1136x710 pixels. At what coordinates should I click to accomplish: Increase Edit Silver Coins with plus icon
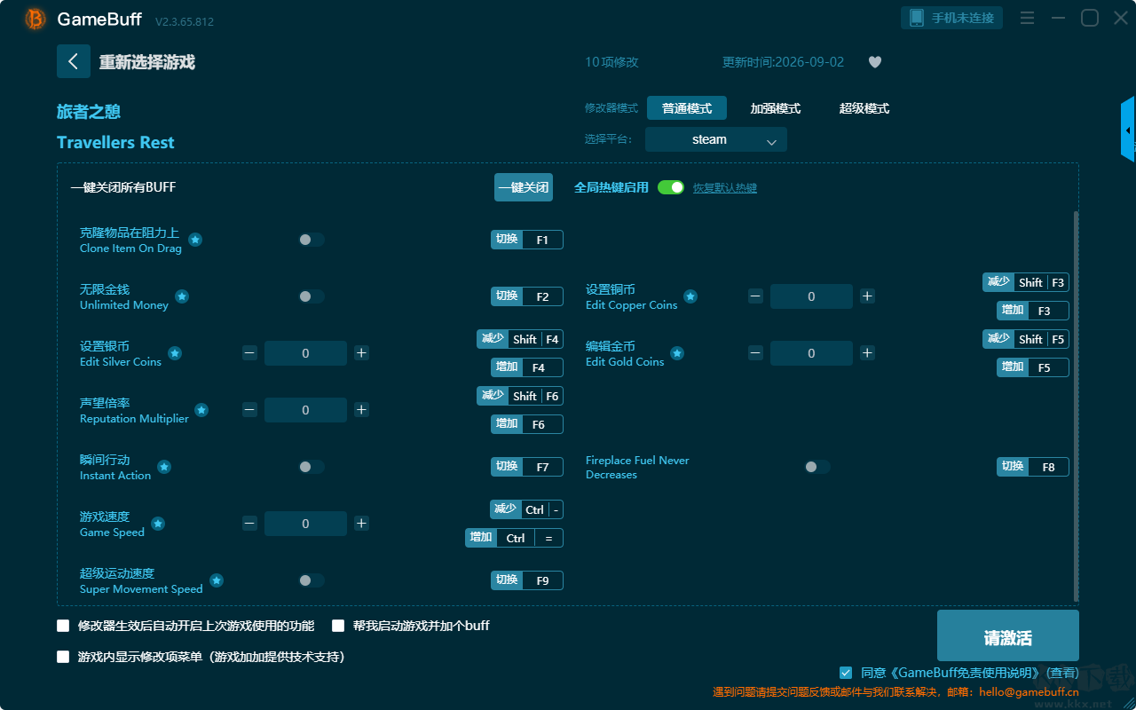[361, 353]
